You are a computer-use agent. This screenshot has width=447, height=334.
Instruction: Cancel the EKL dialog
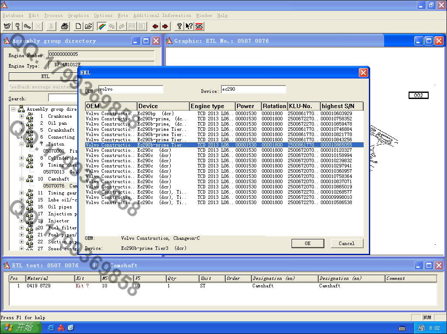[346, 243]
